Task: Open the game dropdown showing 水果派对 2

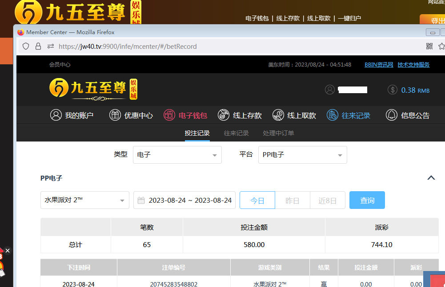Action: click(85, 200)
